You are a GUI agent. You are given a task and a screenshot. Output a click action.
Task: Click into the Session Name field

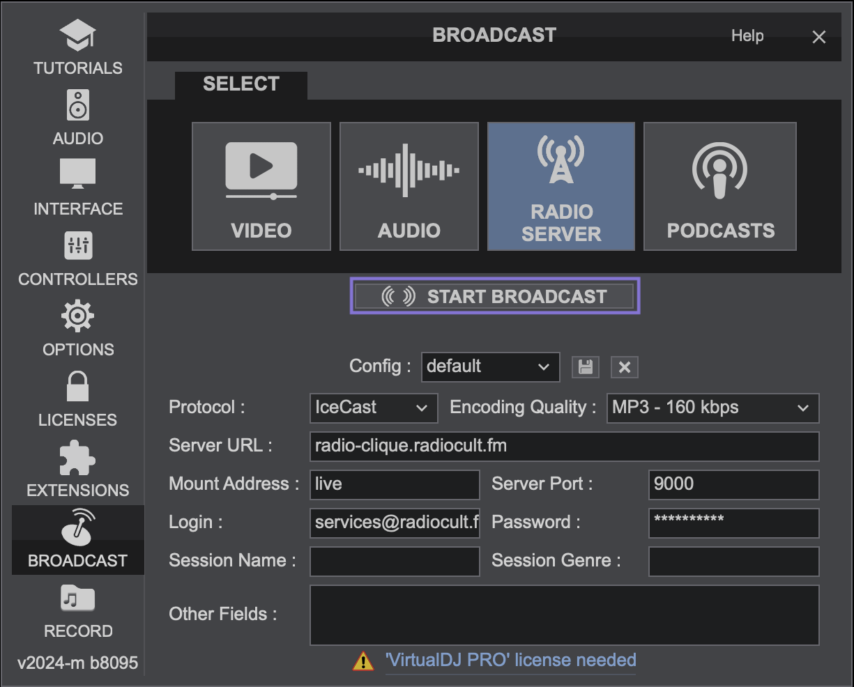pos(395,561)
